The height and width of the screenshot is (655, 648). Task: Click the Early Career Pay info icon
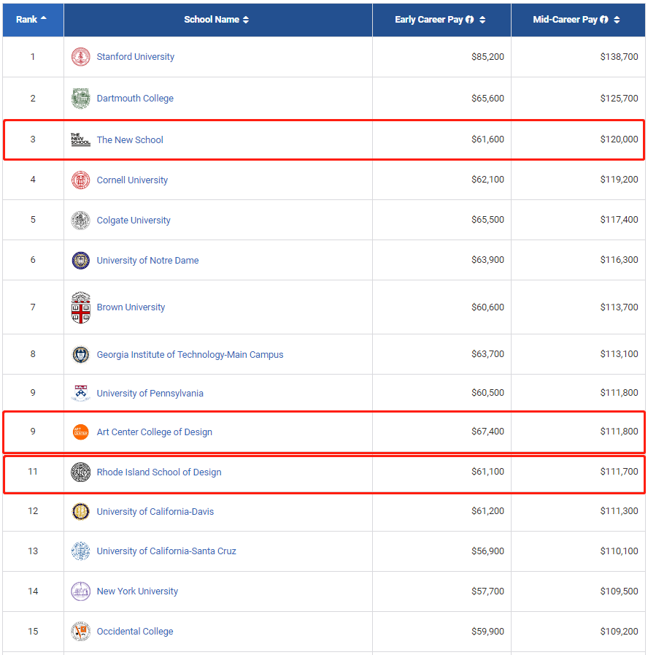coord(470,20)
